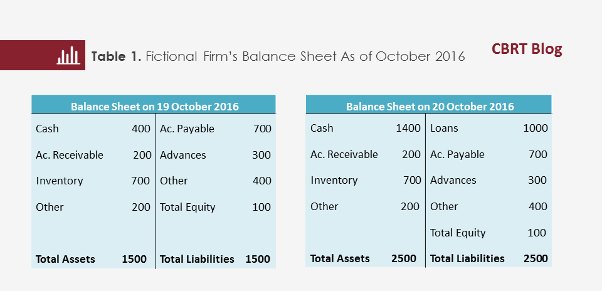Image resolution: width=602 pixels, height=291 pixels.
Task: Click Ac. Payable row in left table
Action: [216, 129]
